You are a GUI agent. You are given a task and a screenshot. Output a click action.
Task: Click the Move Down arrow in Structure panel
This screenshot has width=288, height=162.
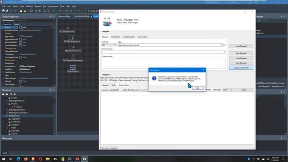pyautogui.click(x=14, y=94)
